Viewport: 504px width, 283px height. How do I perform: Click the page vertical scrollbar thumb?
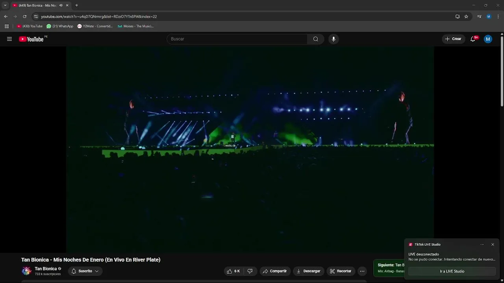[502, 71]
